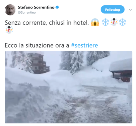Click the 'Senza corrente, chiusi in hotel.' text
Image resolution: width=136 pixels, height=126 pixels.
pos(47,23)
